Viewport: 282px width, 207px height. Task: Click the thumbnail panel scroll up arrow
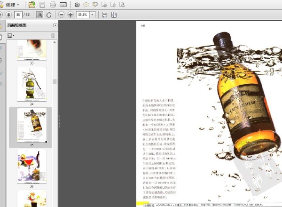point(55,42)
